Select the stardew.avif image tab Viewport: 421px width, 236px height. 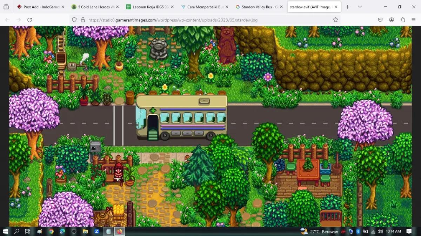[x=314, y=7]
